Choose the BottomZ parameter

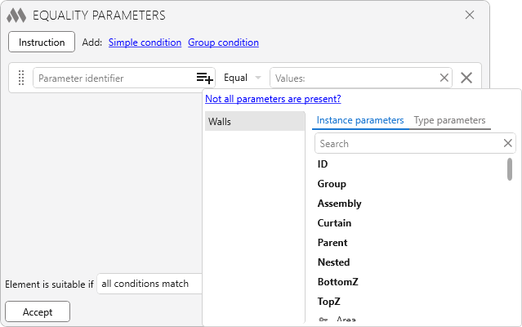click(337, 282)
